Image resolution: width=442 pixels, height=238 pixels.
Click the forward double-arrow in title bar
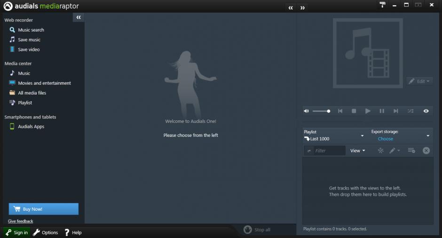[302, 8]
